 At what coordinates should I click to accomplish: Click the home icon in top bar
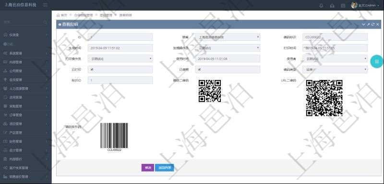coord(332,6)
